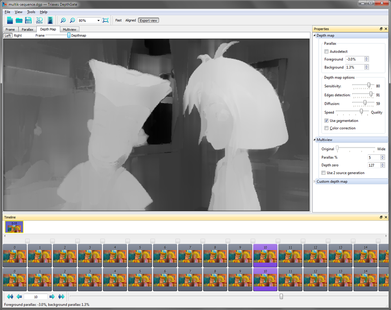This screenshot has height=310, width=391.
Task: Fit image to window icon
Action: (106, 20)
